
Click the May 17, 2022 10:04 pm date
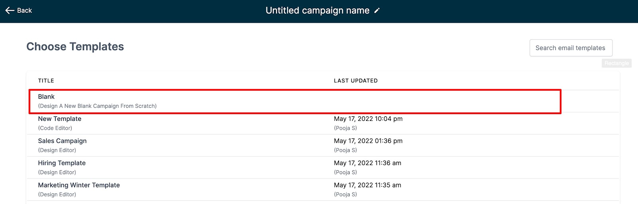368,119
